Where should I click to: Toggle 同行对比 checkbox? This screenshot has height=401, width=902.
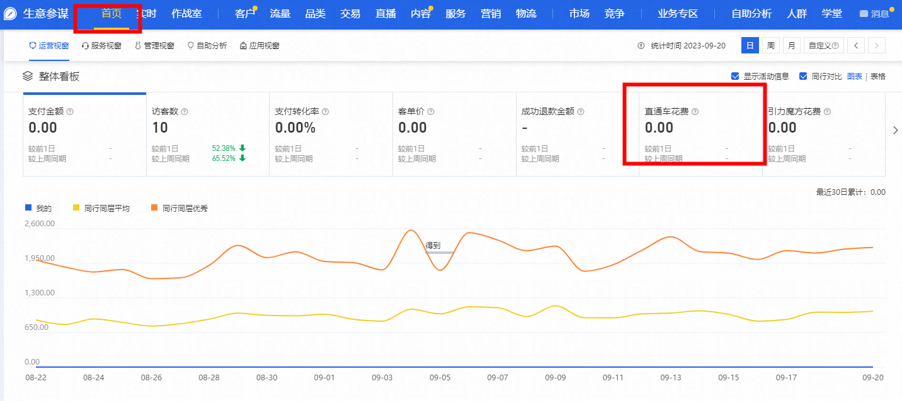(803, 76)
